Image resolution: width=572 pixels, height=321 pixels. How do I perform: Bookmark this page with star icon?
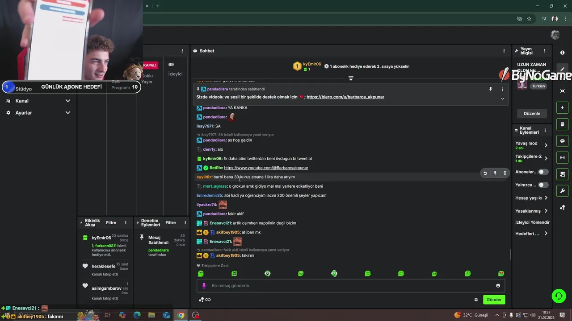pos(529,19)
